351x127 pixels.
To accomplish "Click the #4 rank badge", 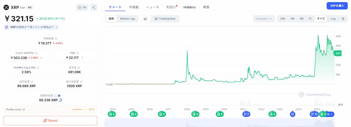I will 30,7.
